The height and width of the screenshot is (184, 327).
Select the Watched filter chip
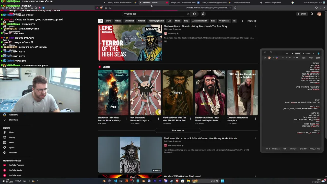pos(141,21)
